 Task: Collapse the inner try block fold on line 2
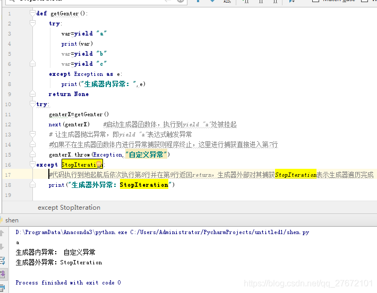point(32,23)
